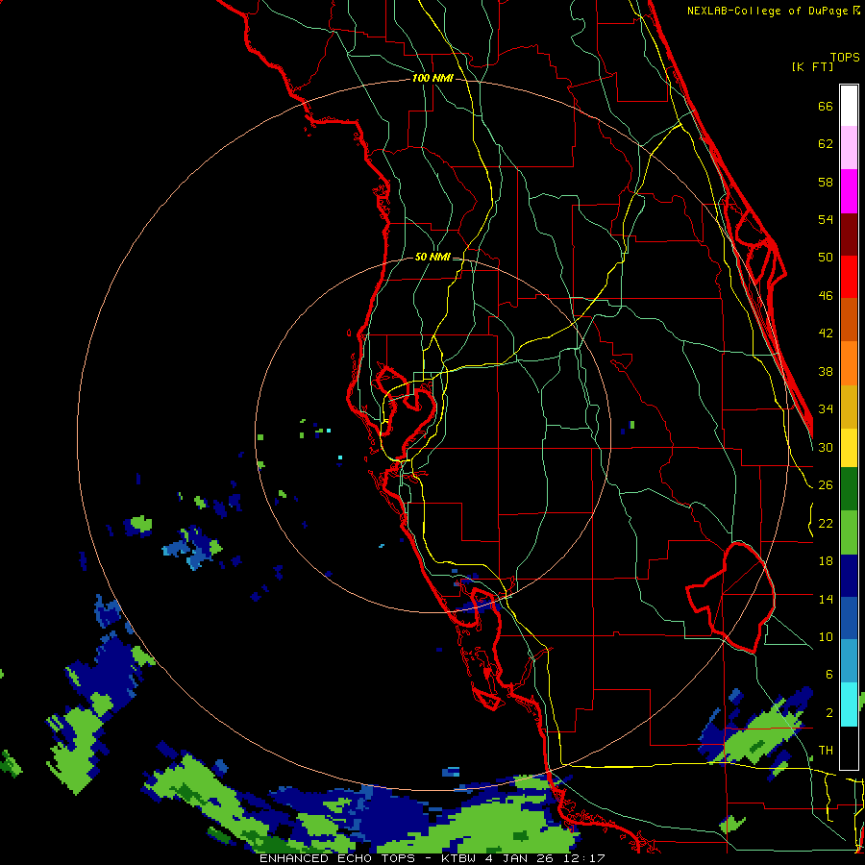Click the "34" legend value
This screenshot has height=865, width=865.
point(826,408)
